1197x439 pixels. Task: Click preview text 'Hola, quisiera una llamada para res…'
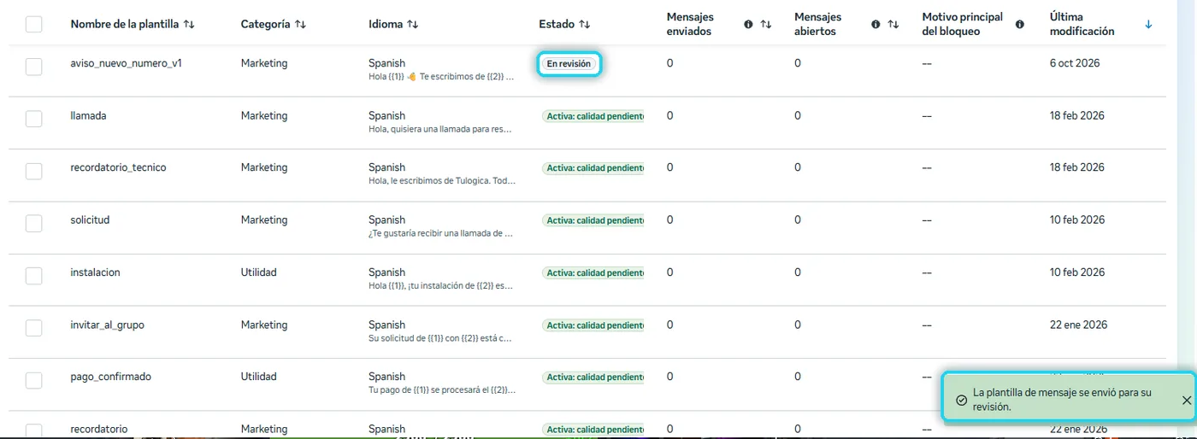440,130
